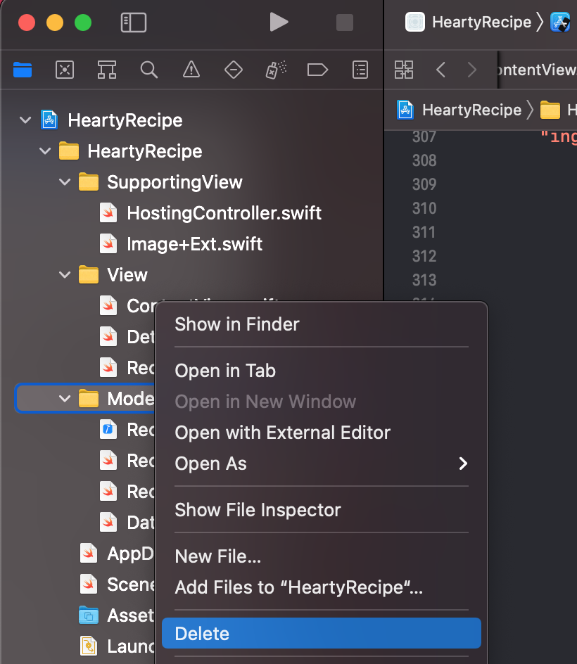
Task: Click line number 310 in gutter
Action: (x=424, y=208)
